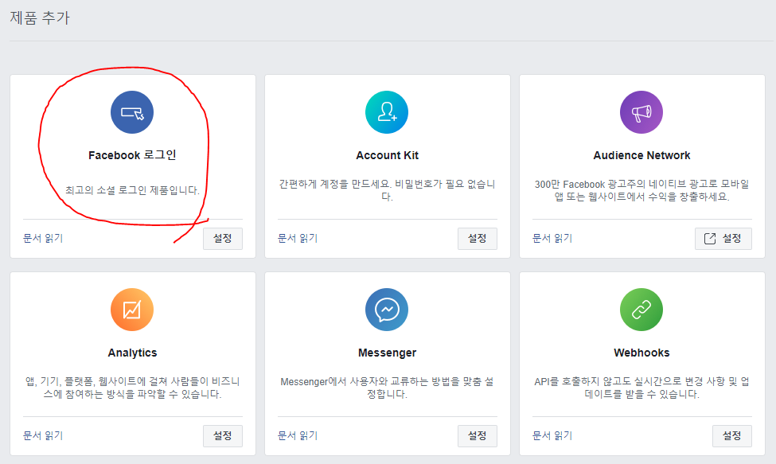Image resolution: width=776 pixels, height=464 pixels.
Task: Click description starting 'API를 호출하지 않고도'
Action: pyautogui.click(x=641, y=388)
